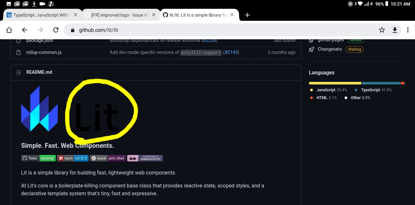Viewport: 415px width, 205px height.
Task: Navigate back with the back arrow
Action: click(x=25, y=30)
